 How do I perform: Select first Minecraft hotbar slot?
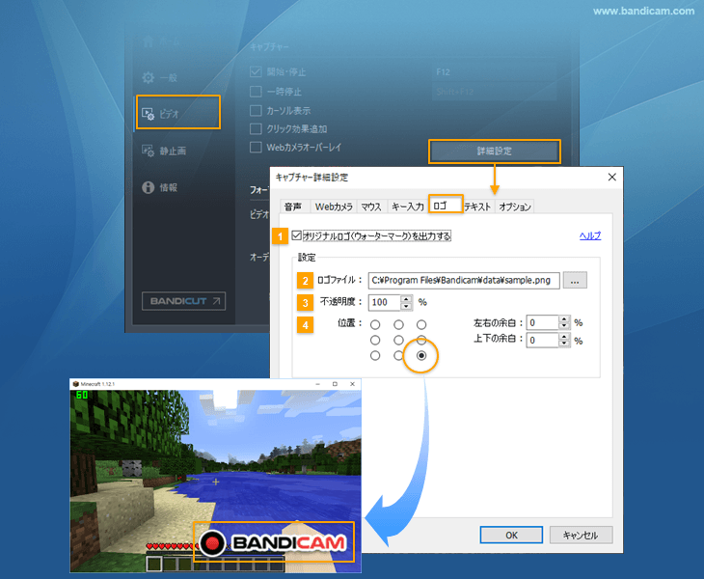click(154, 565)
